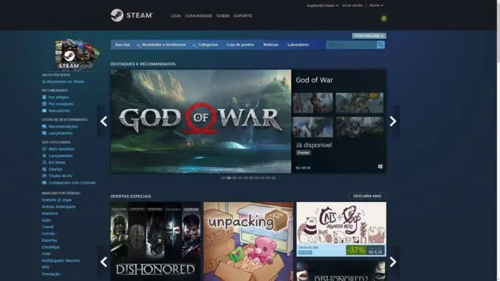Select the Sua loja tab
The image size is (500, 281).
(122, 45)
